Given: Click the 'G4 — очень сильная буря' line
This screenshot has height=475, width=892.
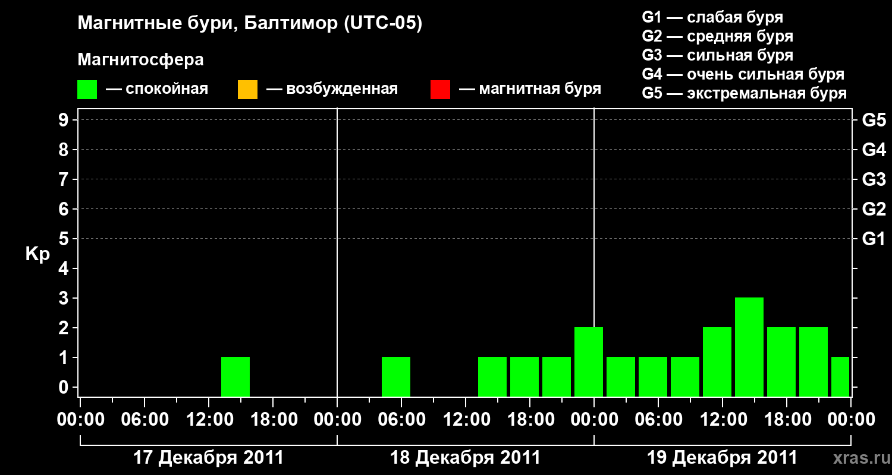Looking at the screenshot, I should (x=743, y=74).
